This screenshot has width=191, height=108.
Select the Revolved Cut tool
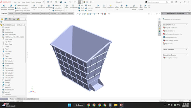[x=49, y=7]
